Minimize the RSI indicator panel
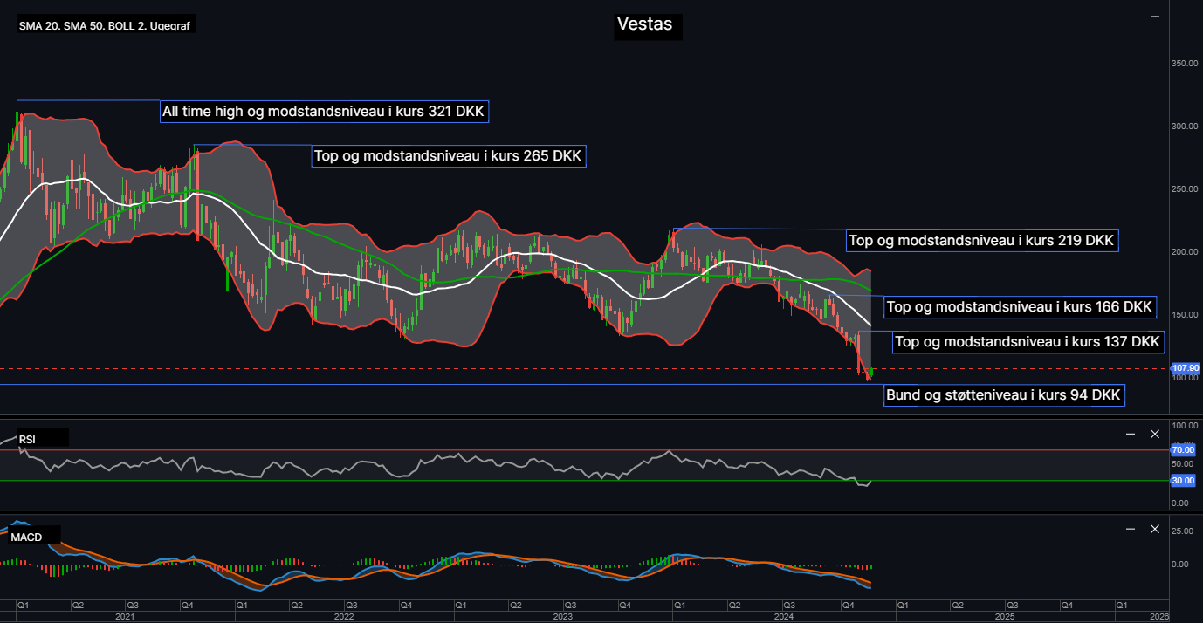1203x623 pixels. (1131, 434)
